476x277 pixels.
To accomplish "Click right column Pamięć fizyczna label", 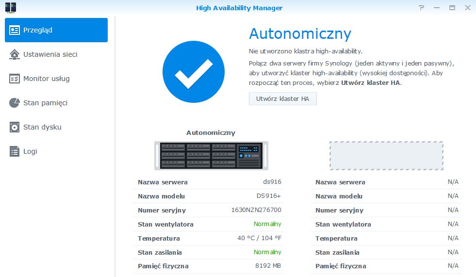I will (341, 266).
